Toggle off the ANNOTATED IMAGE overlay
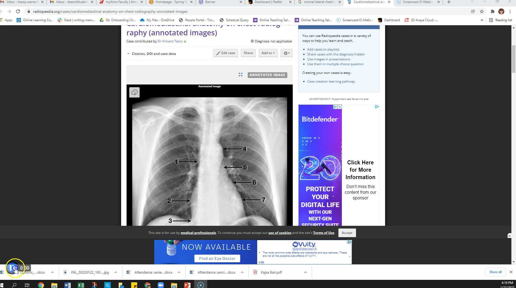The image size is (516, 288). [x=267, y=75]
